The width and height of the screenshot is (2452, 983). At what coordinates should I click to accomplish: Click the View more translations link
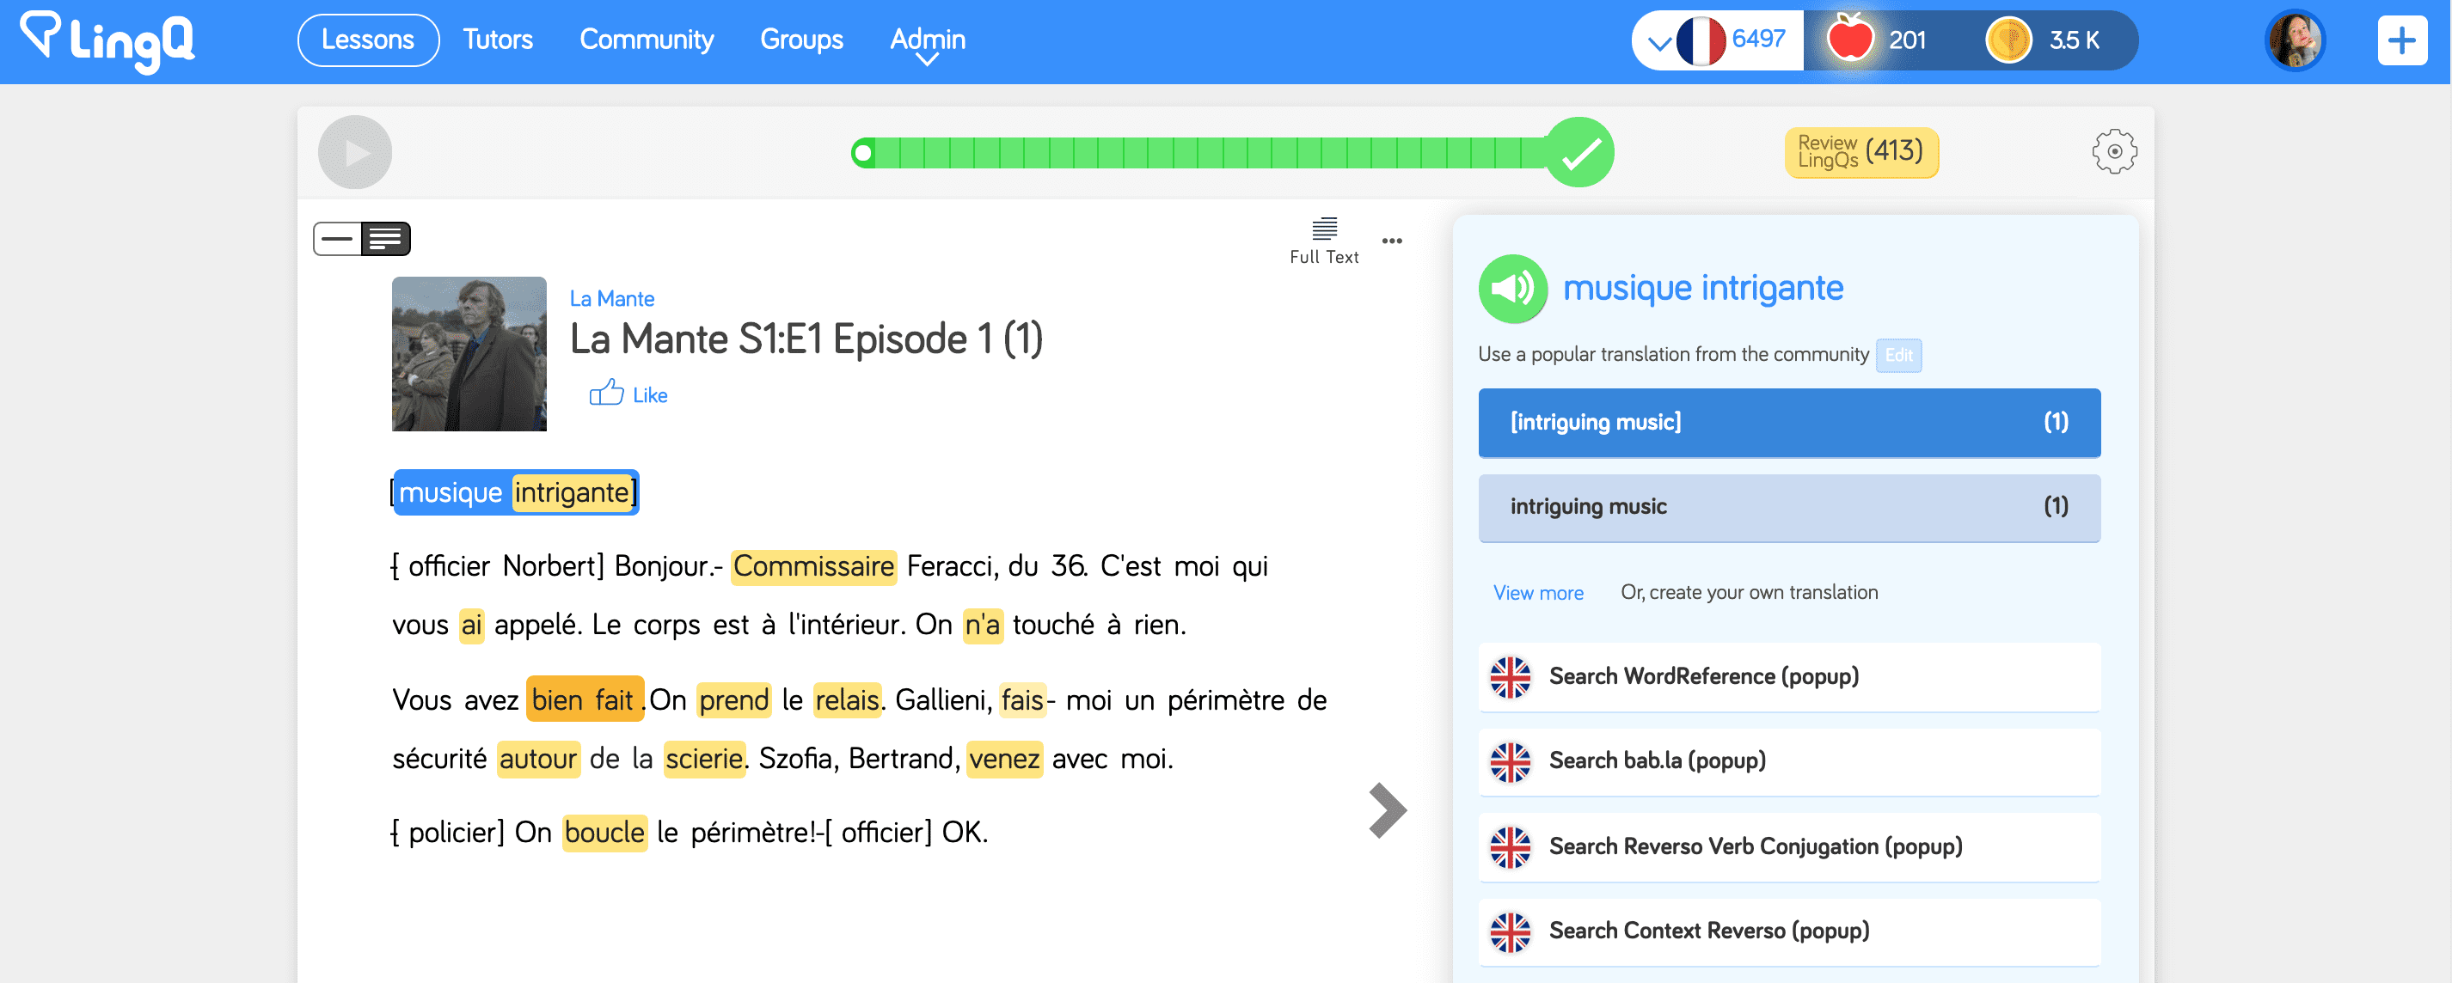point(1537,593)
